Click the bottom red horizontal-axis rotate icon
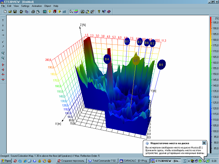Image resolution: width=219 pixels, height=164 pixels. tap(3, 80)
